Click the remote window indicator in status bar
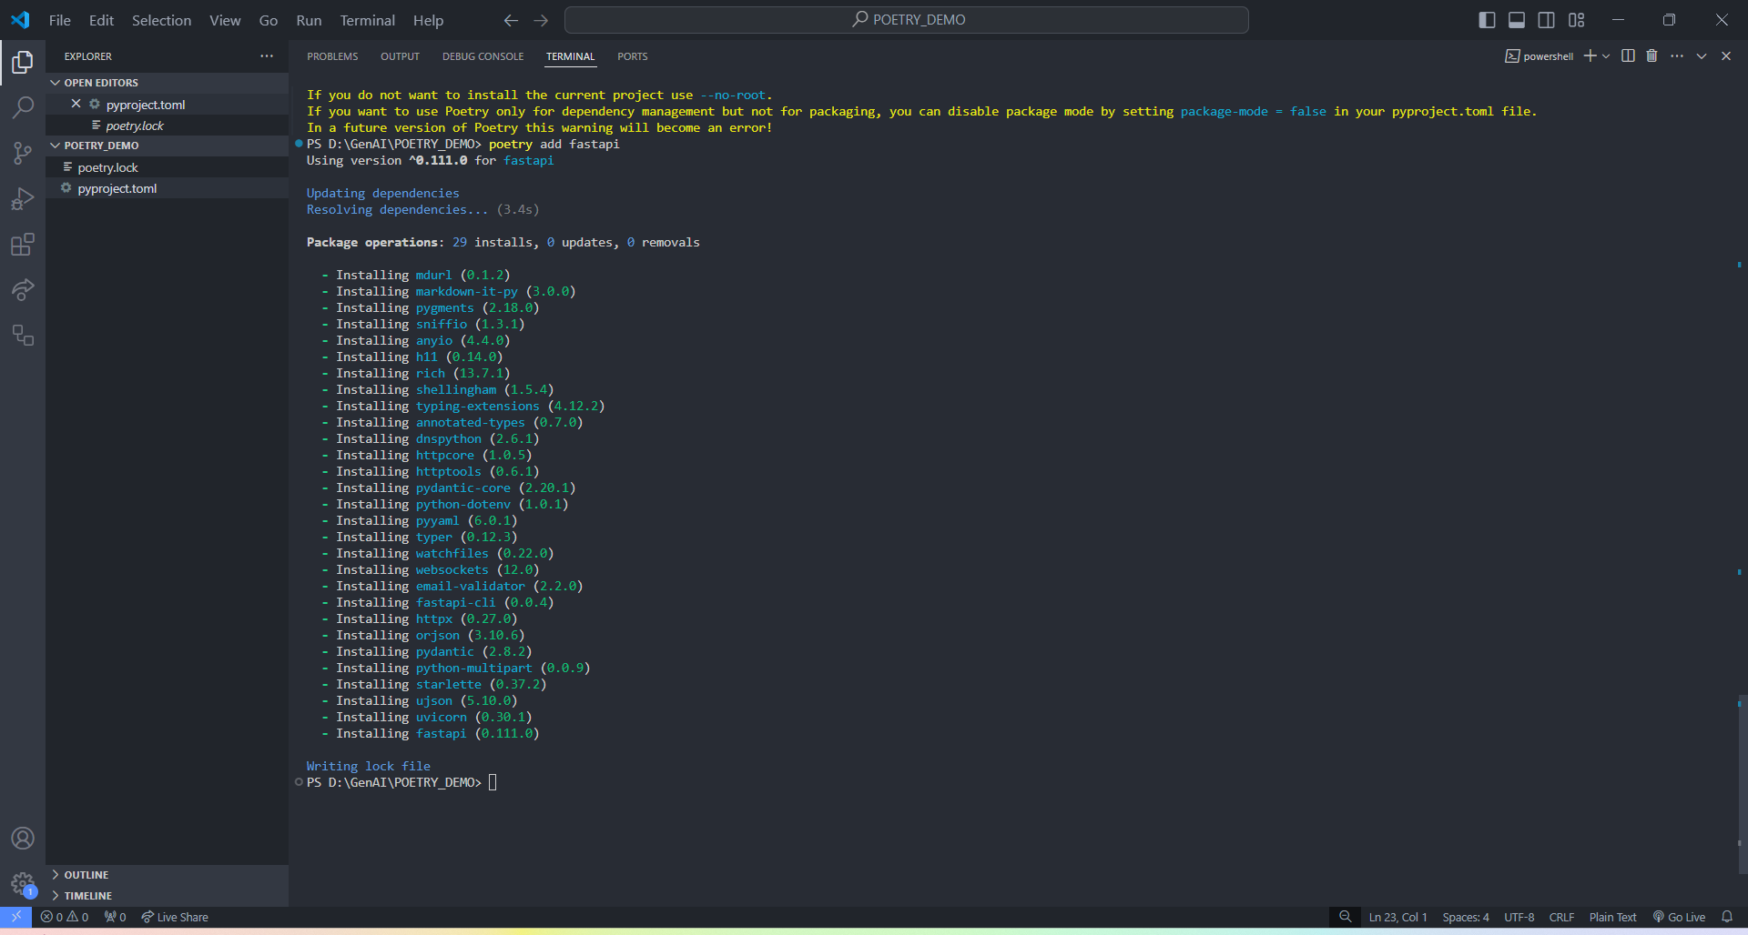The width and height of the screenshot is (1748, 935). pos(16,917)
